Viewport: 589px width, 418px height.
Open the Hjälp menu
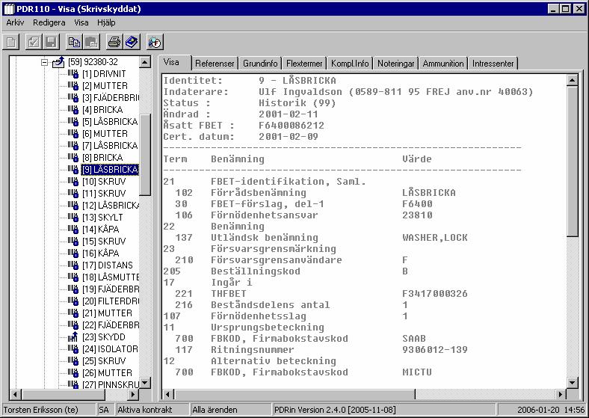106,22
